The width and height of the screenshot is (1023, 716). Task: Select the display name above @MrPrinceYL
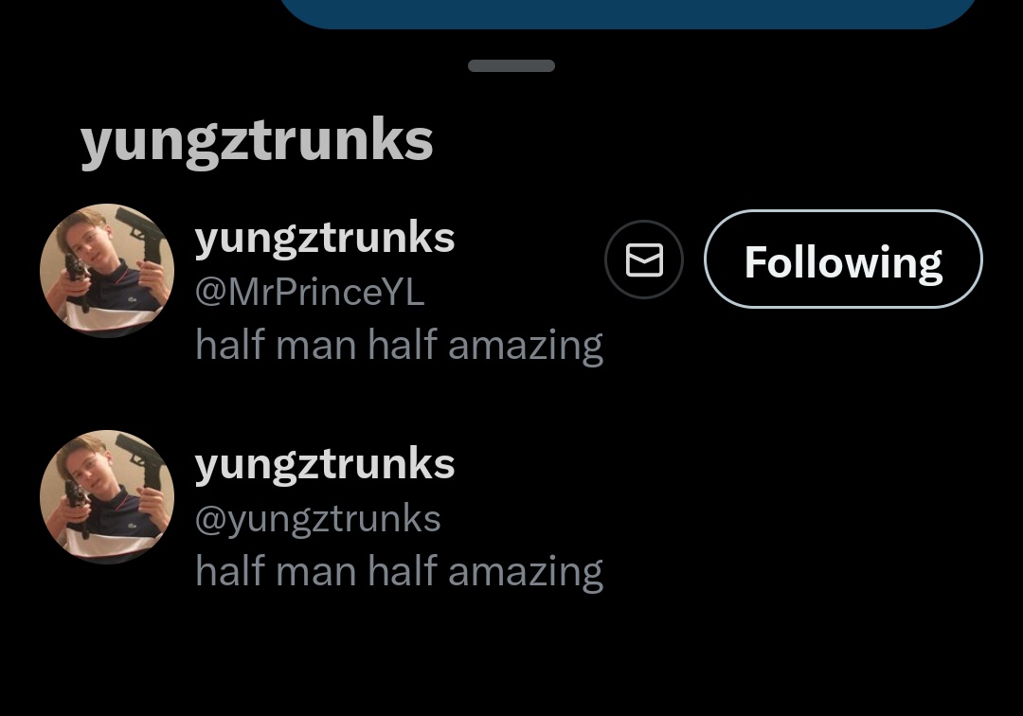pos(325,238)
